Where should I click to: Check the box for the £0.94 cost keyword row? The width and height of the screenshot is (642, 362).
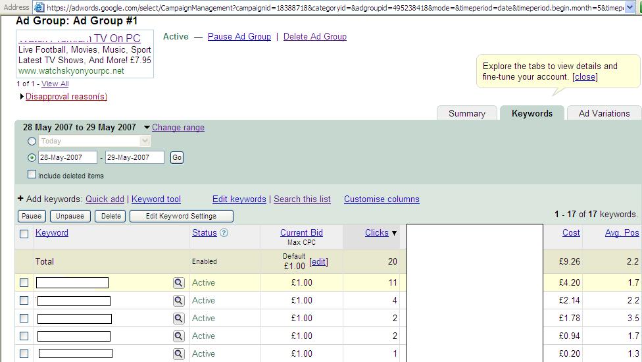click(24, 336)
